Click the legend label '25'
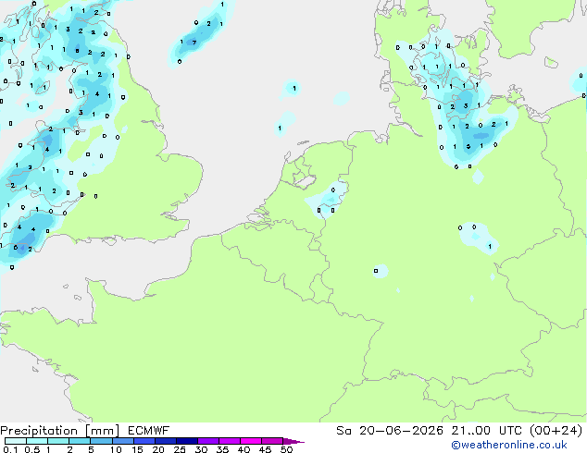 pos(180,449)
